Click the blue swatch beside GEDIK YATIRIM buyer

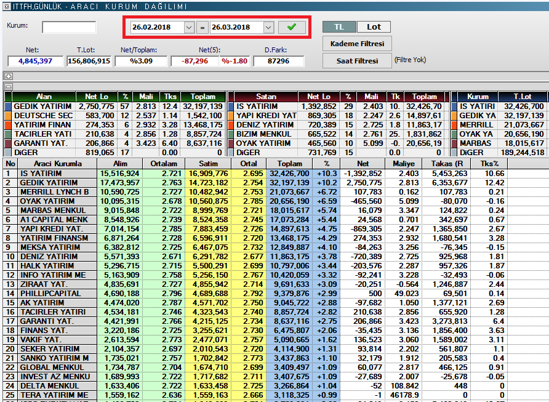(x=8, y=106)
